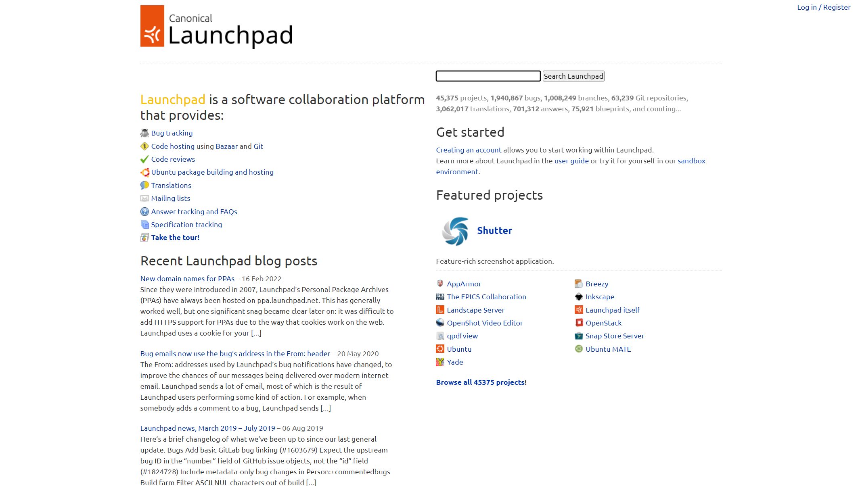Click the envelope Mailing lists icon
860x486 pixels.
click(x=144, y=198)
